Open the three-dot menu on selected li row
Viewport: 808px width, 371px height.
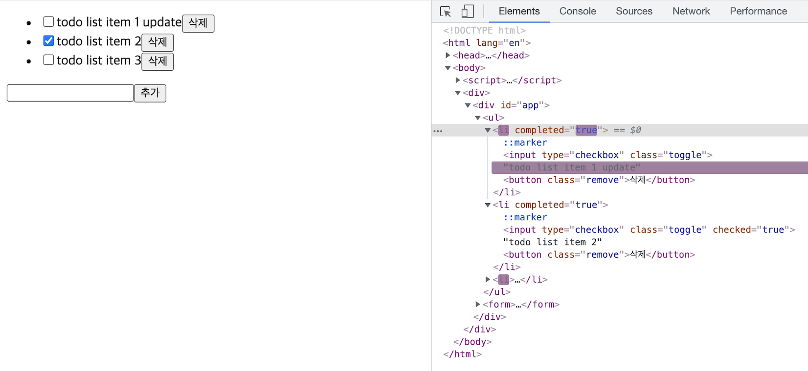(x=438, y=131)
